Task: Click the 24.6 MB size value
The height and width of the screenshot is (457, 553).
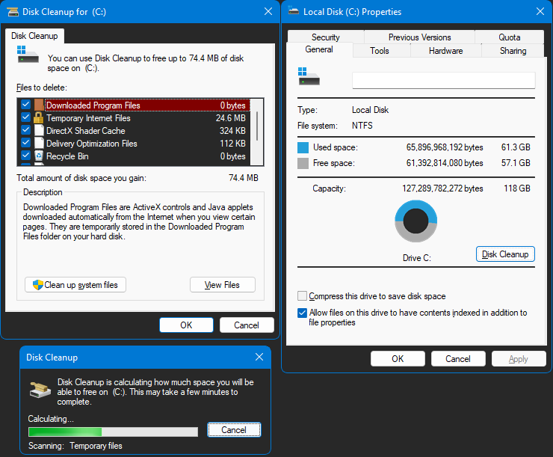Action: (x=231, y=118)
